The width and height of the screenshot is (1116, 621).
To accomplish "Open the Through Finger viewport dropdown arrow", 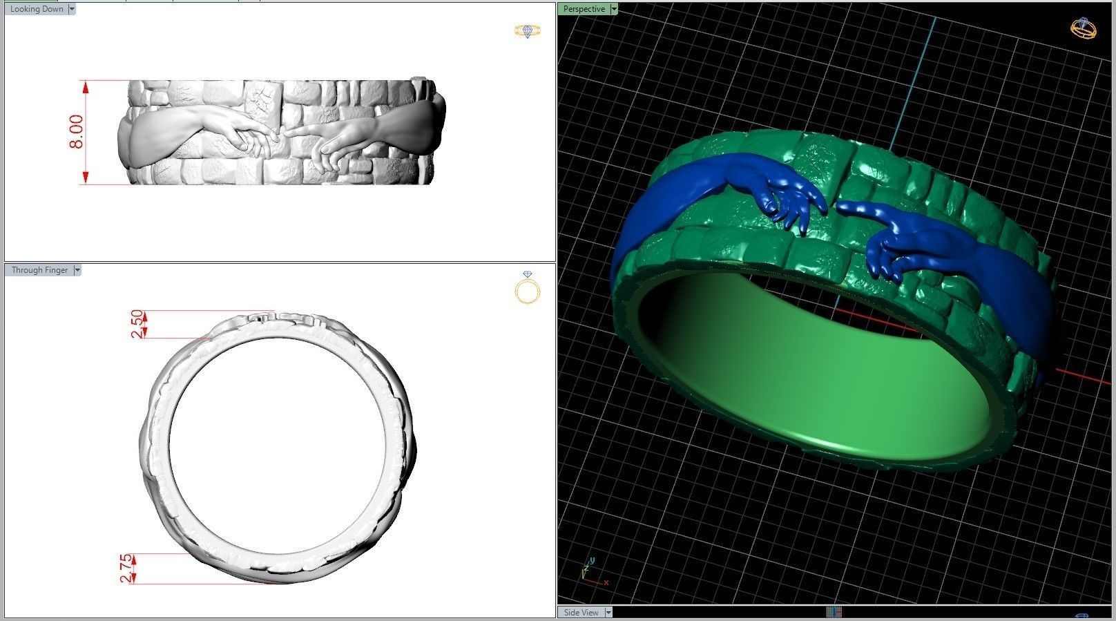I will 77,270.
